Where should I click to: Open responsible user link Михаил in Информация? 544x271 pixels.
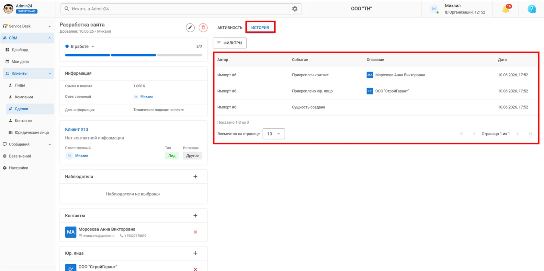click(147, 97)
